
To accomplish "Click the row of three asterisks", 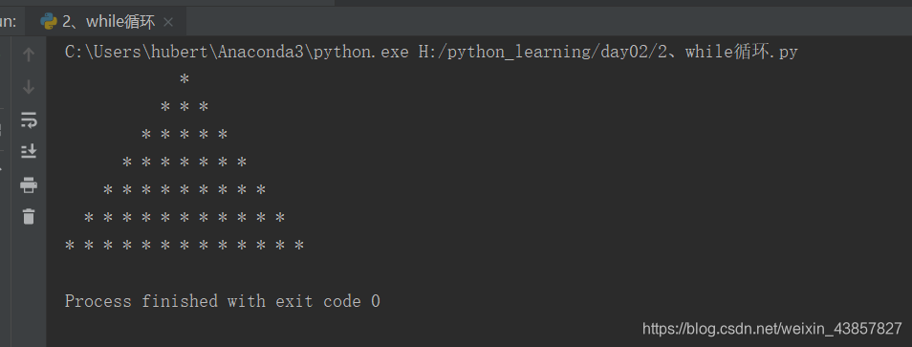I will tap(185, 107).
